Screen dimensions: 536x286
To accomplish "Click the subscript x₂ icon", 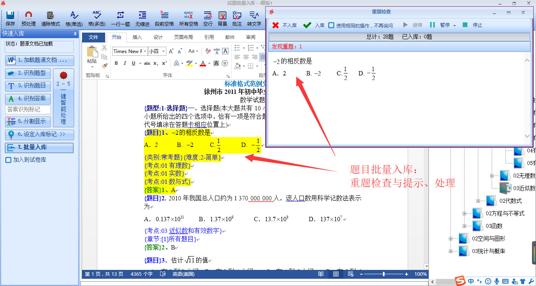I will pos(156,63).
